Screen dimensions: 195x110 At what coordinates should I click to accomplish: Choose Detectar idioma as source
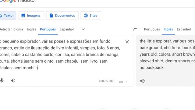pyautogui.click(x=11, y=29)
